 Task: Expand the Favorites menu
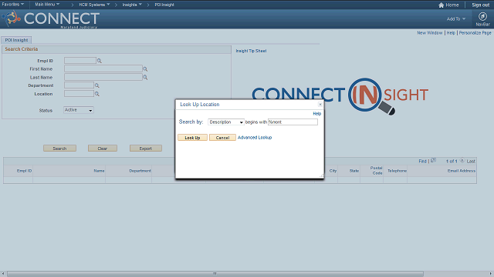pyautogui.click(x=12, y=5)
